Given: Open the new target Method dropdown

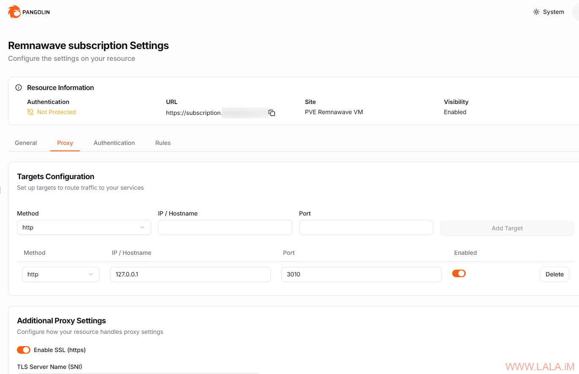Looking at the screenshot, I should 84,227.
